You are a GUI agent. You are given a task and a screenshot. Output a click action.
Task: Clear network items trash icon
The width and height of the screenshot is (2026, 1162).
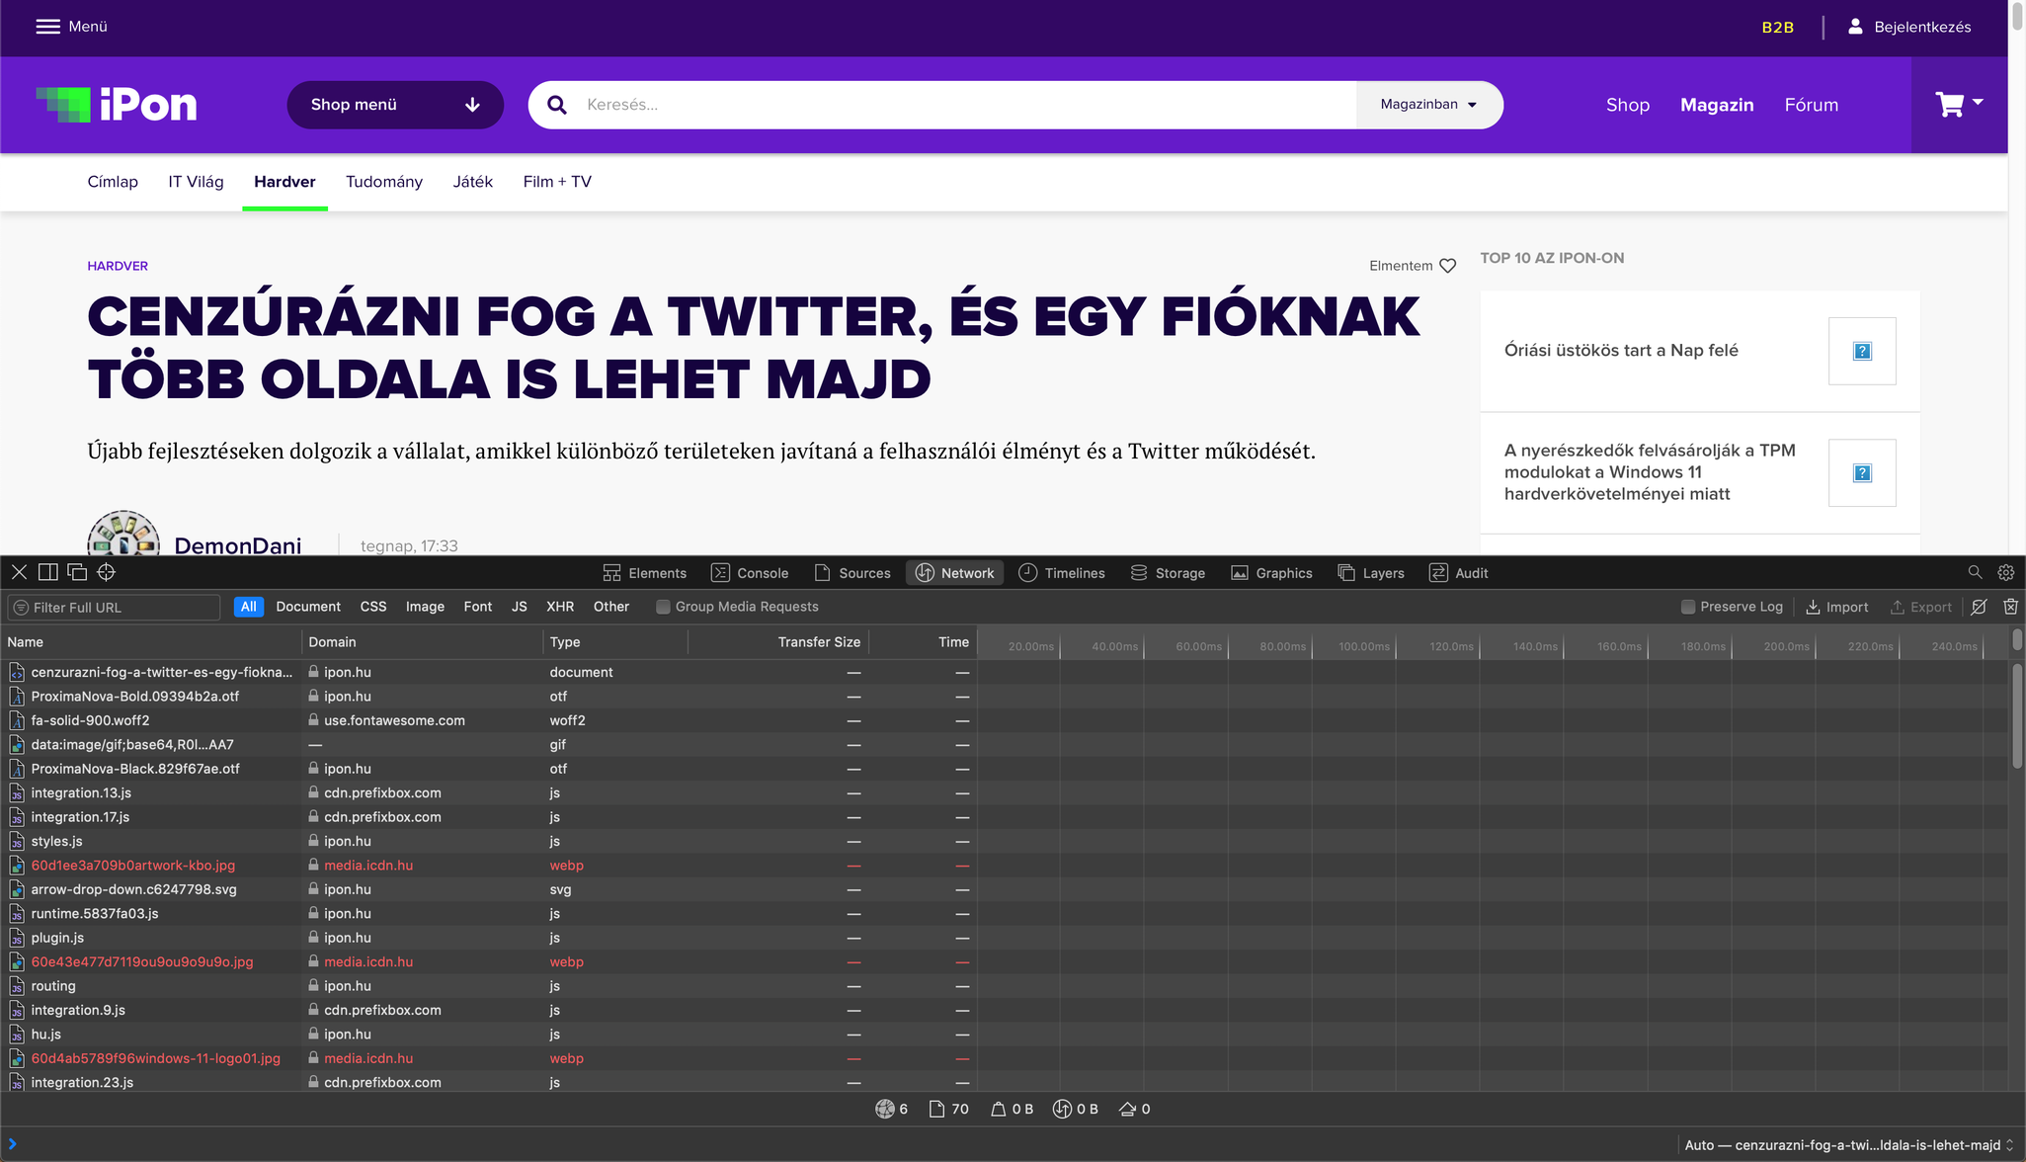coord(2010,607)
